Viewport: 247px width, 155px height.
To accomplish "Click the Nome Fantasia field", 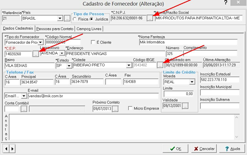I will [188, 42].
